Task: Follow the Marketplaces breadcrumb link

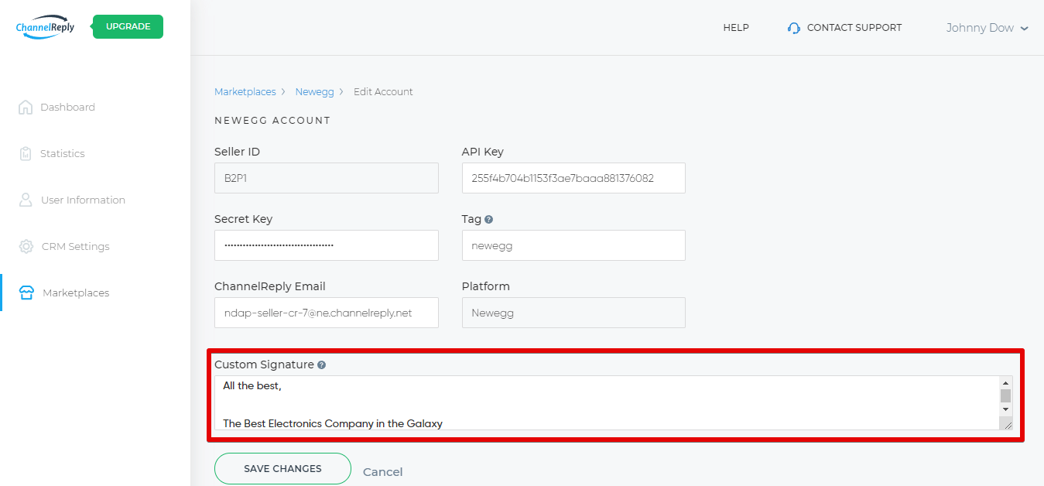Action: 245,91
